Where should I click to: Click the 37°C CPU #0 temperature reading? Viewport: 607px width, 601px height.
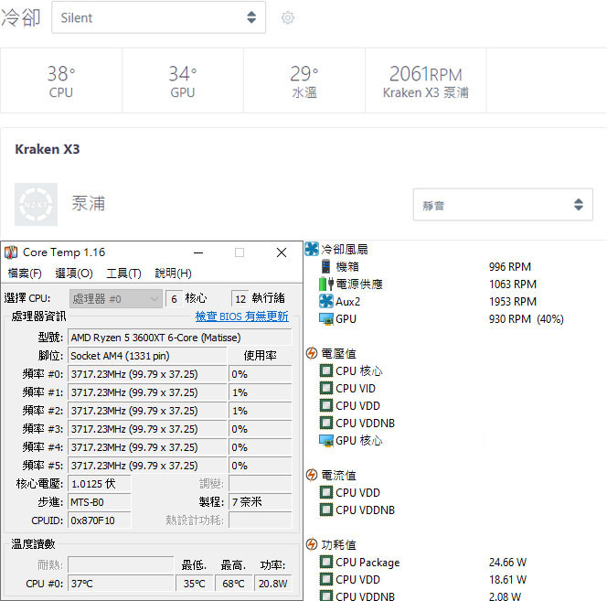coord(121,584)
